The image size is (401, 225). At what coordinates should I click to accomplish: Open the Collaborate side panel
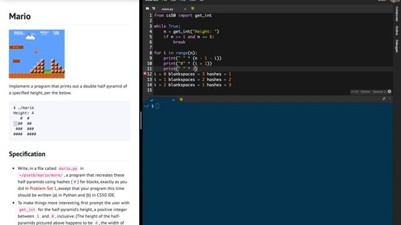397,14
